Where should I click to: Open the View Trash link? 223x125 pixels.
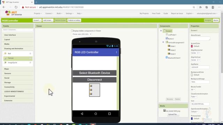pyautogui.click(x=156, y=13)
